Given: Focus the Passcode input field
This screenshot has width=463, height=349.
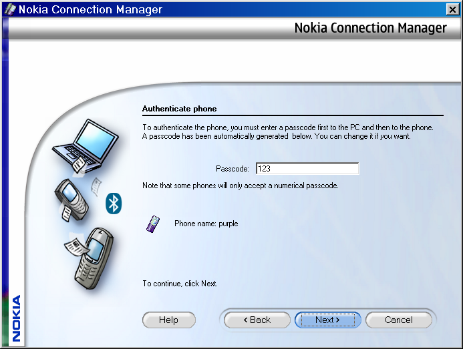Looking at the screenshot, I should (307, 168).
